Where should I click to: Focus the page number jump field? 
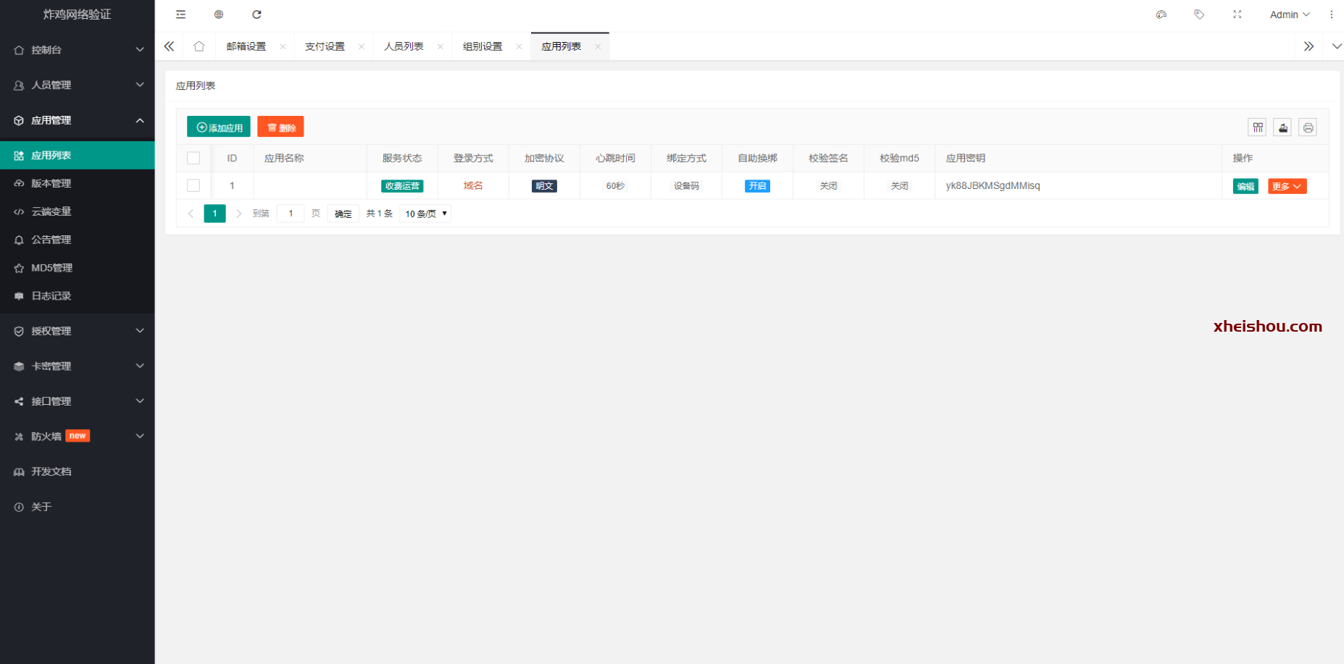(291, 214)
